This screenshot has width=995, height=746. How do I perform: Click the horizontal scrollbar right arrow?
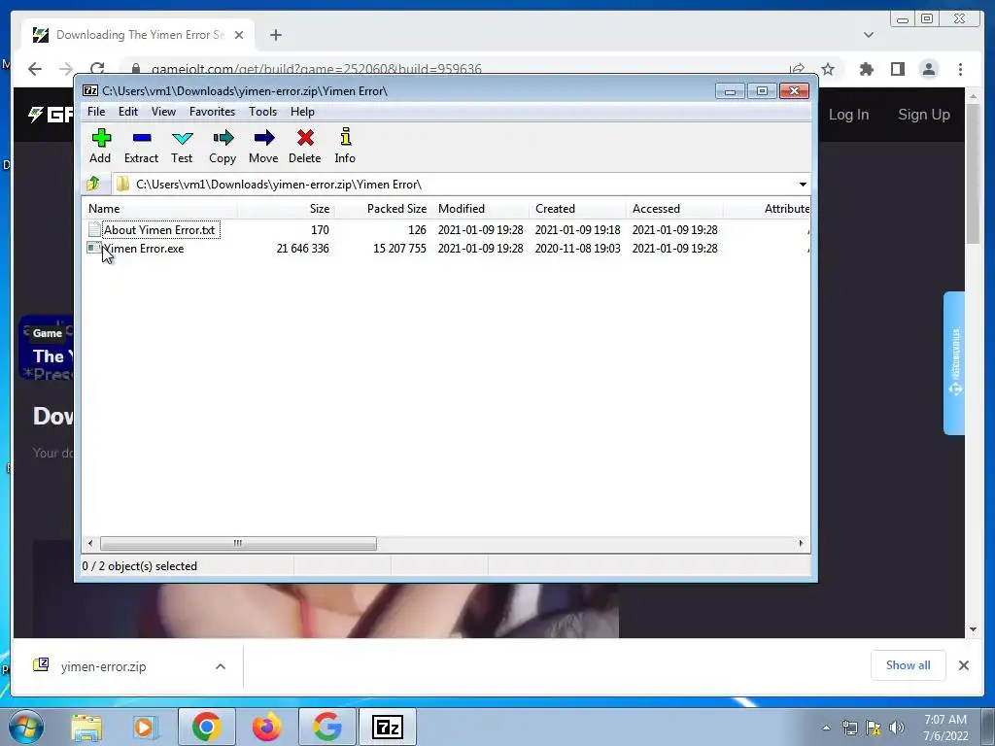click(801, 544)
